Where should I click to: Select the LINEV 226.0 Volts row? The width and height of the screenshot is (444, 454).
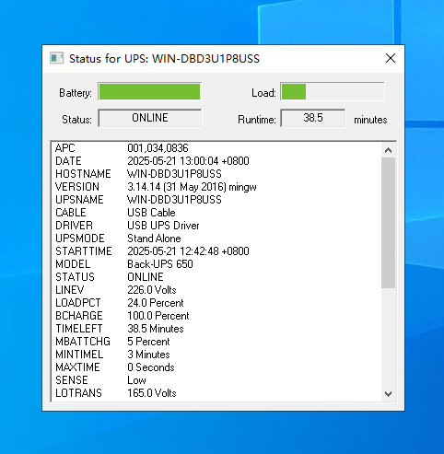pyautogui.click(x=216, y=290)
